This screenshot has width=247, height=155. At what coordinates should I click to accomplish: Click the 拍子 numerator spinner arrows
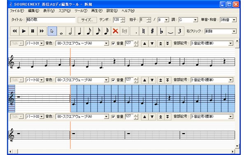(148, 20)
